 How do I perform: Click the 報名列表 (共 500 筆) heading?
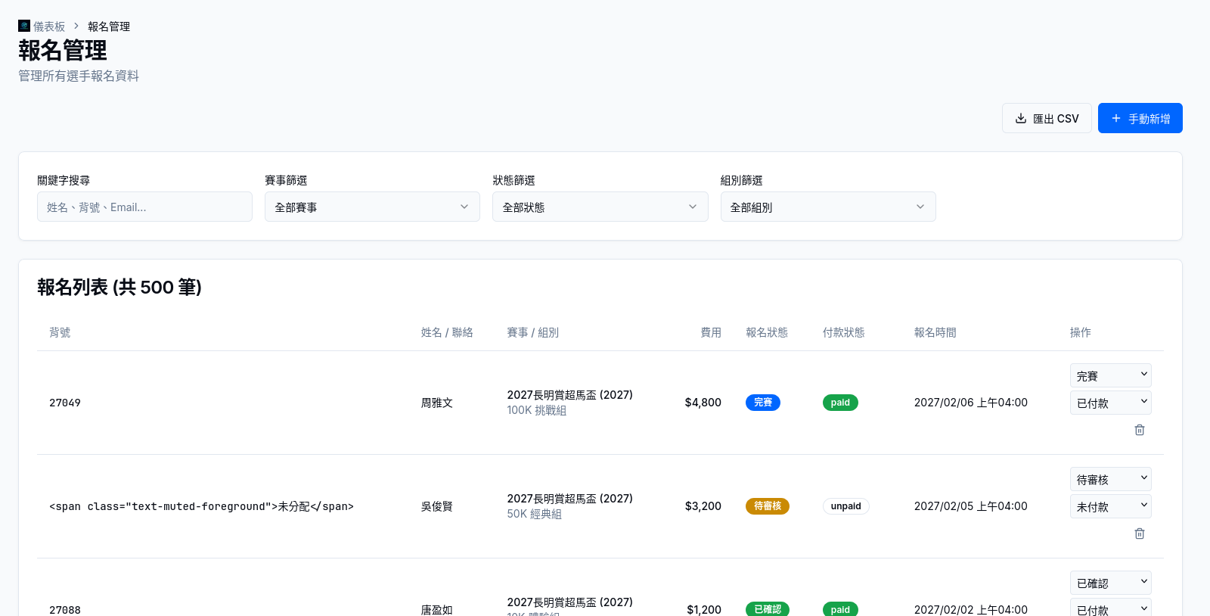(119, 288)
